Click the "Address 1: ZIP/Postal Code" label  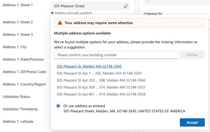(x=24, y=72)
